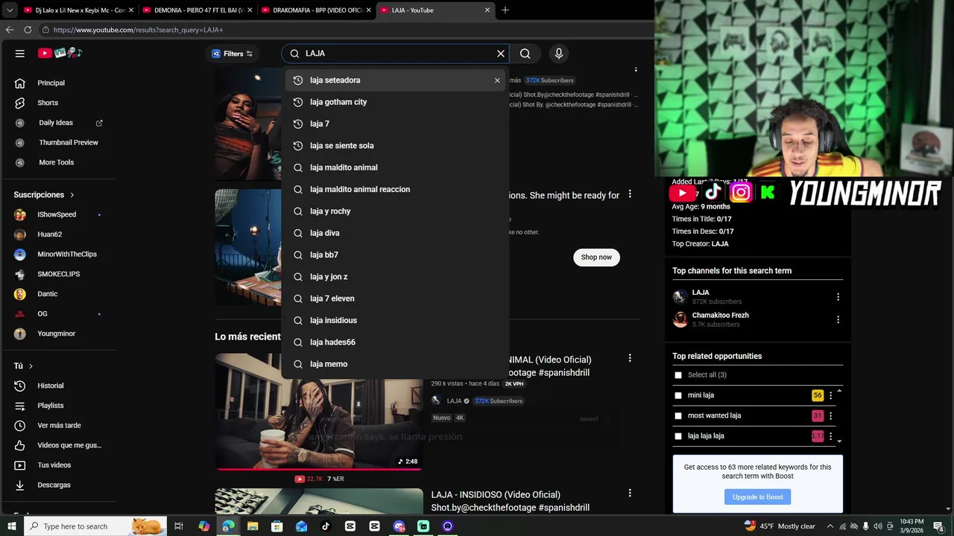This screenshot has width=954, height=536.
Task: Go to Principal in sidebar
Action: (51, 83)
